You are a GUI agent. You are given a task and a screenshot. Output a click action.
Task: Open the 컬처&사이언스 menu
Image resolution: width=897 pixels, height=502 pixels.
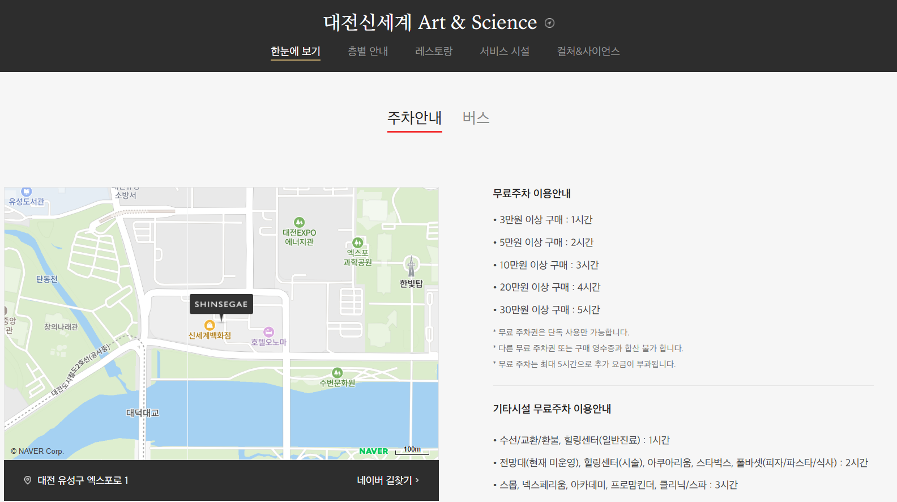click(588, 52)
